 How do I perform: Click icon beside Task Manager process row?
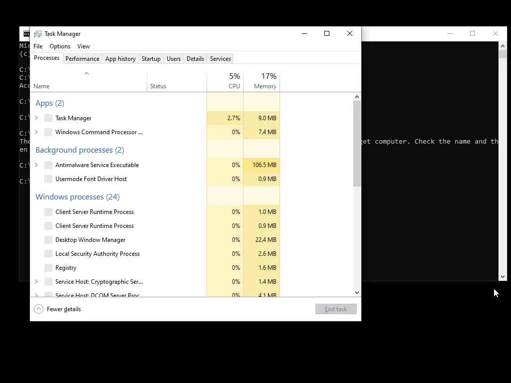click(x=48, y=118)
